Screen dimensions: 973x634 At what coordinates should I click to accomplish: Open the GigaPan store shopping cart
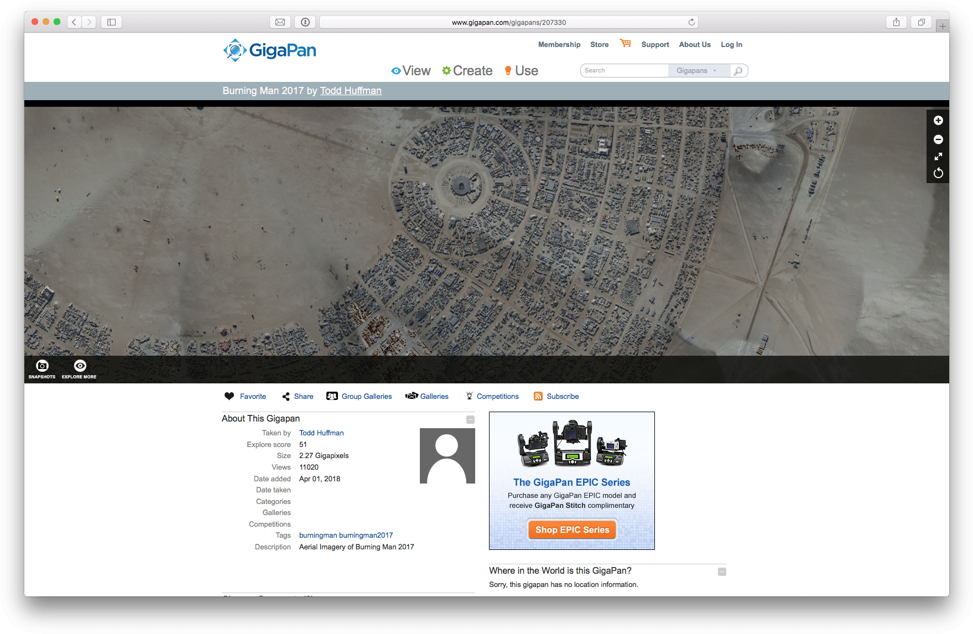coord(625,43)
